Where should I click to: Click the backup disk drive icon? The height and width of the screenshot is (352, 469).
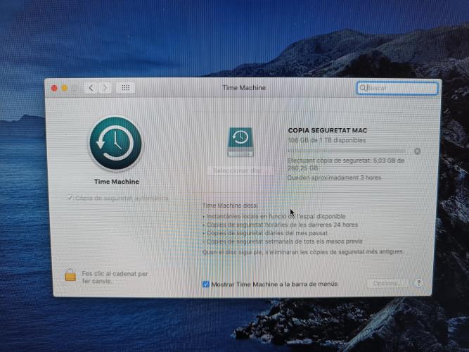(x=240, y=142)
